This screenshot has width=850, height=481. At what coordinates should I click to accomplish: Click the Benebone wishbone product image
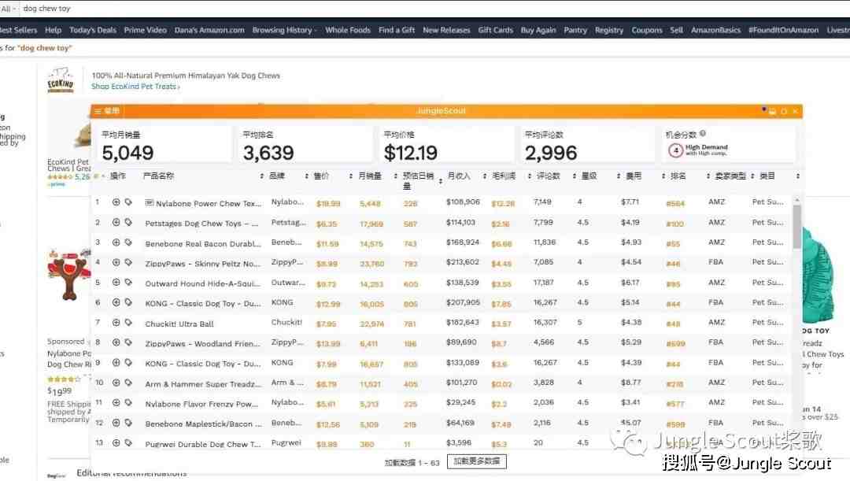tap(68, 275)
